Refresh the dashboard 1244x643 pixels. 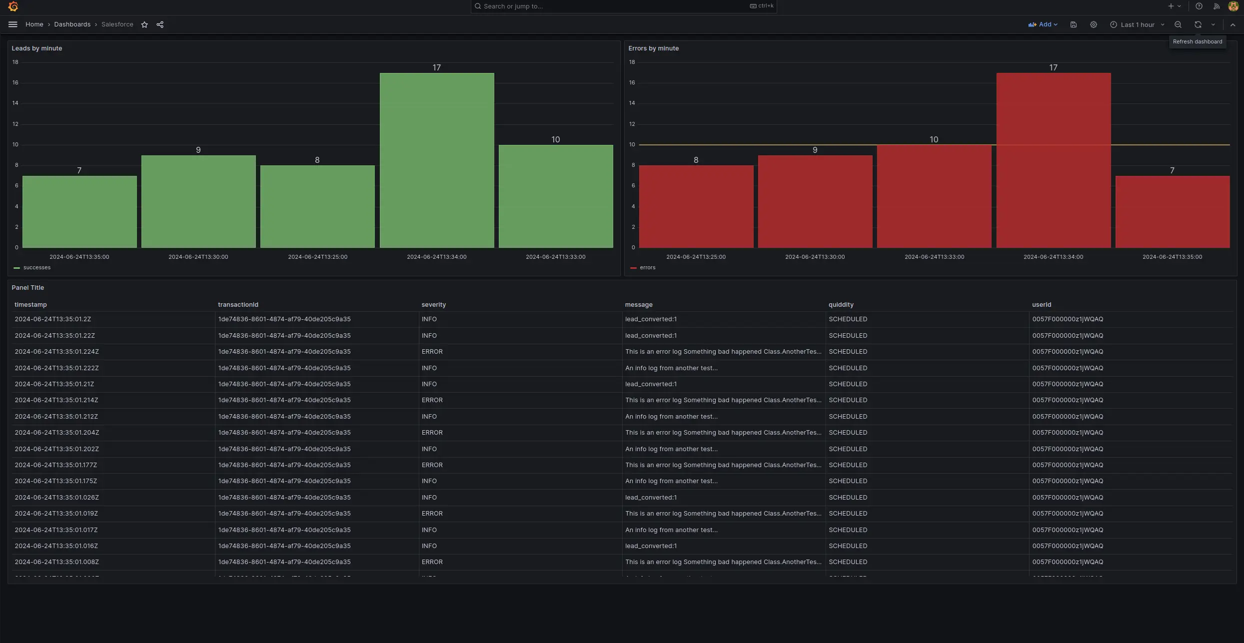(x=1198, y=24)
